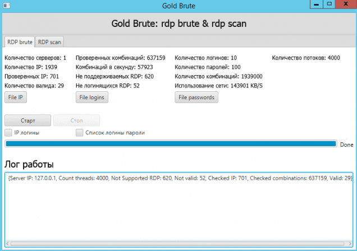This screenshot has width=357, height=251.
Task: Click the log scrollbar right arrow
Action: [x=350, y=244]
